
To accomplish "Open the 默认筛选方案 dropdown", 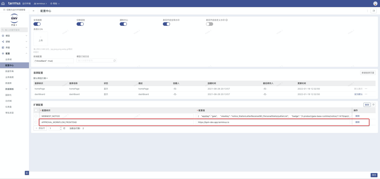I will point(41,78).
